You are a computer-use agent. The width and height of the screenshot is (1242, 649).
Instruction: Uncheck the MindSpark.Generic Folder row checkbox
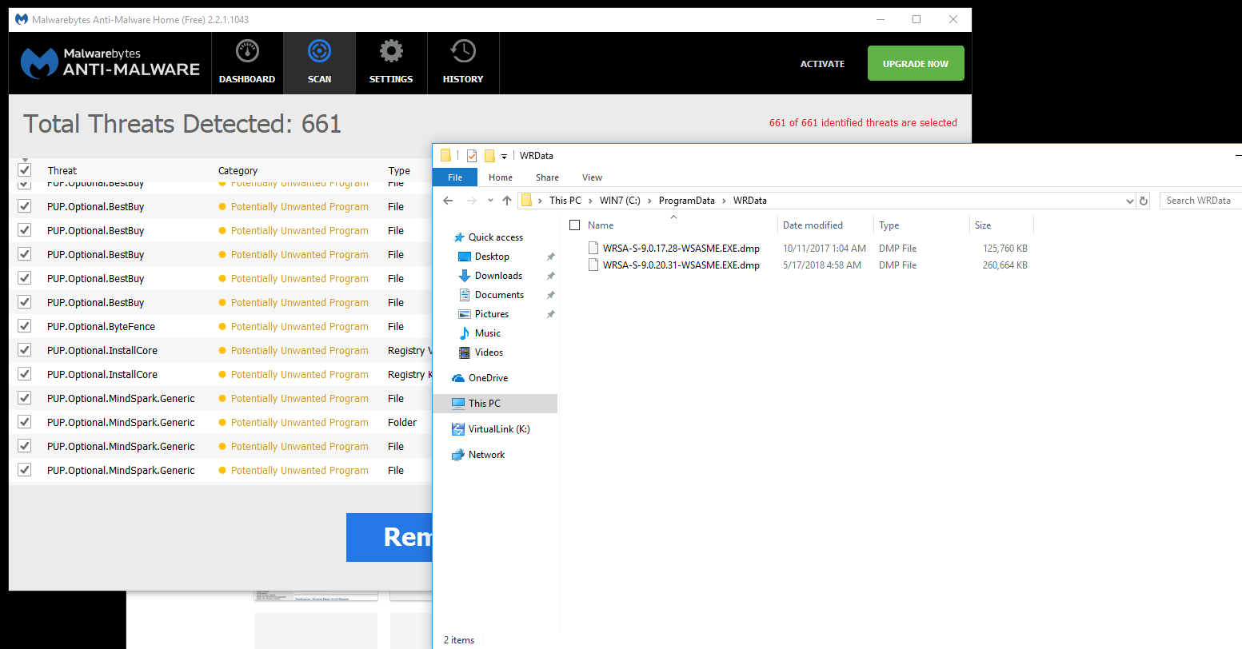tap(24, 422)
